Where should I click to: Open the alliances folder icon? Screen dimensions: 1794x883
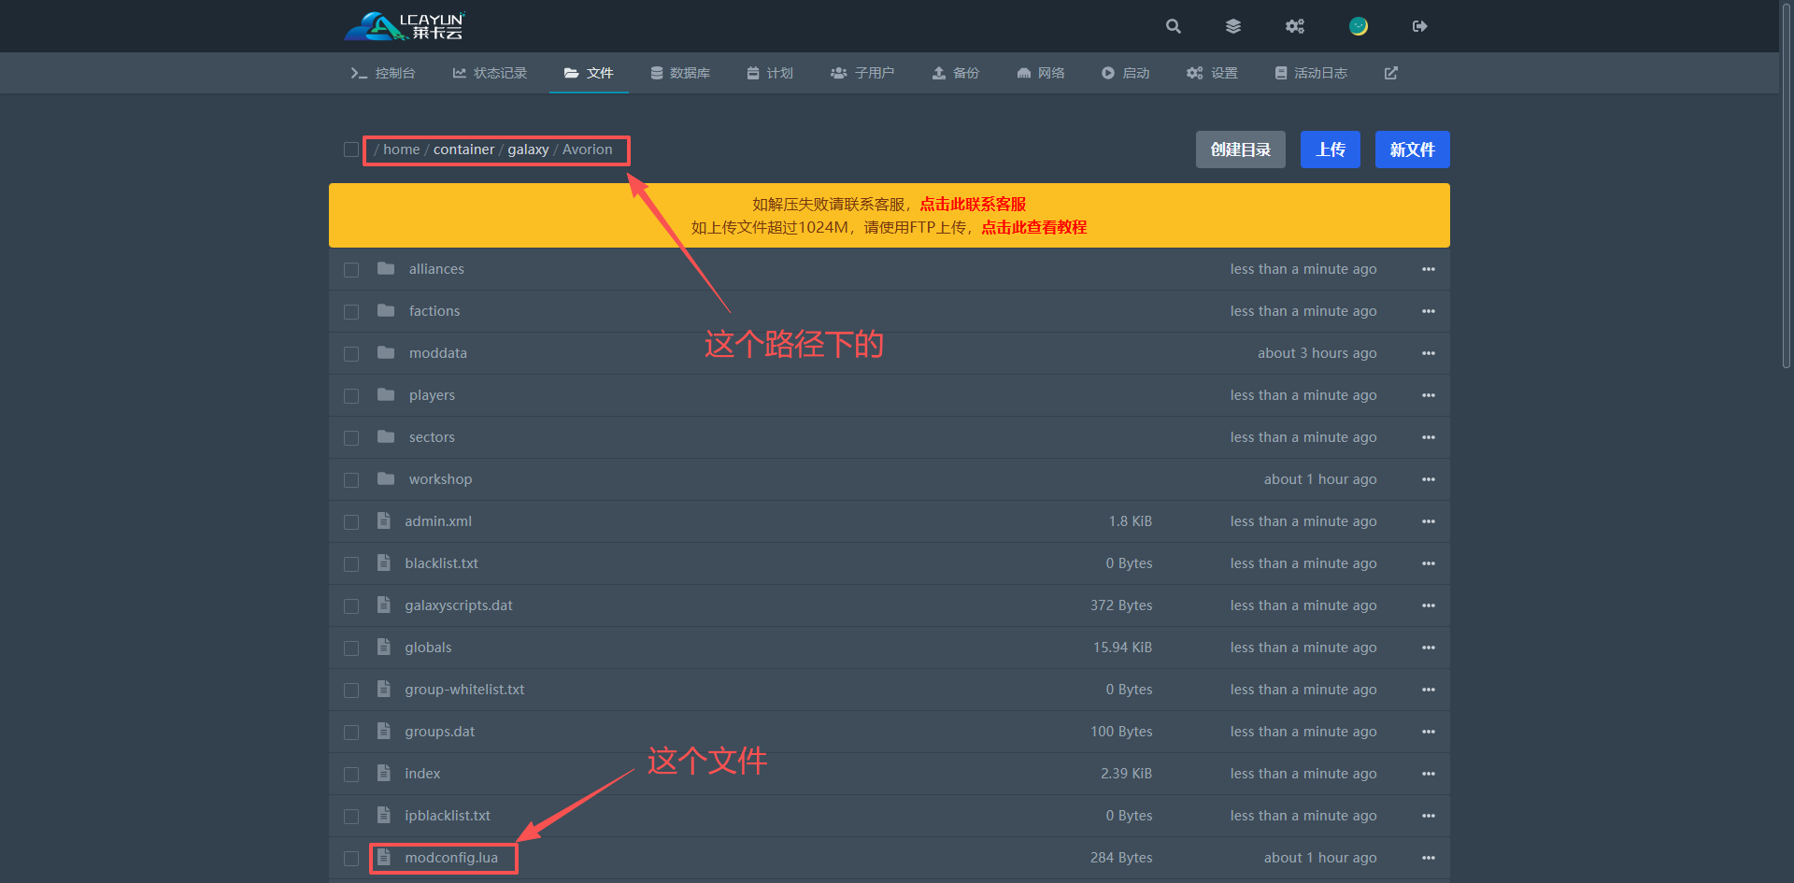[x=386, y=269]
